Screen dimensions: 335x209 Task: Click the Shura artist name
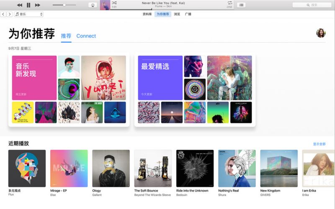(x=222, y=195)
